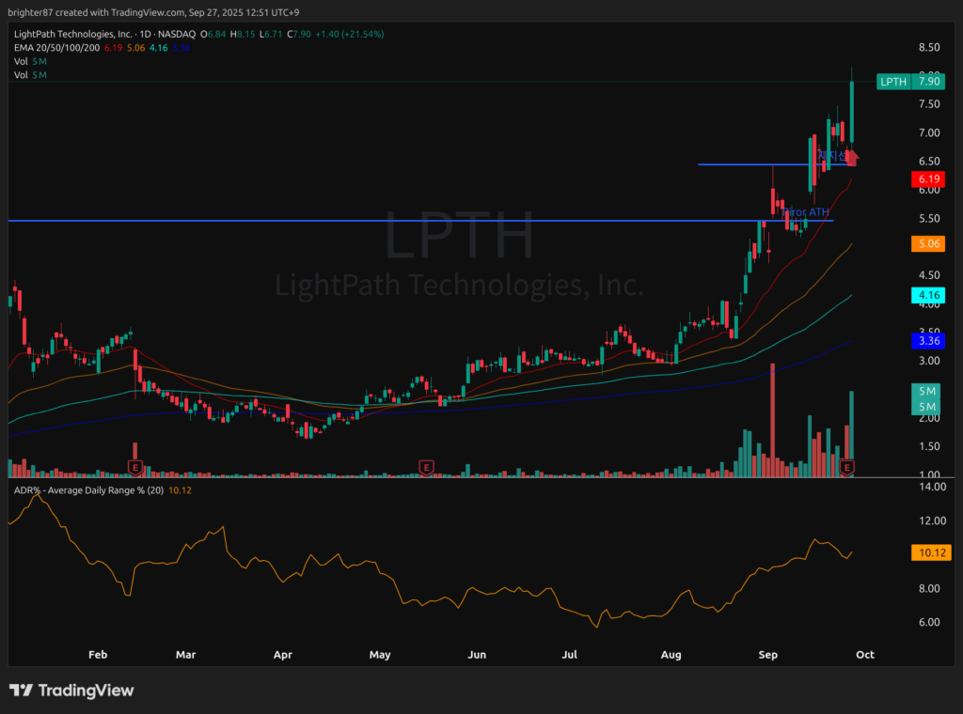Click the Sep label on the time axis
This screenshot has width=963, height=714.
pos(767,655)
